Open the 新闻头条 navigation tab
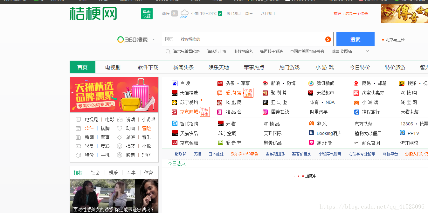 click(x=183, y=67)
